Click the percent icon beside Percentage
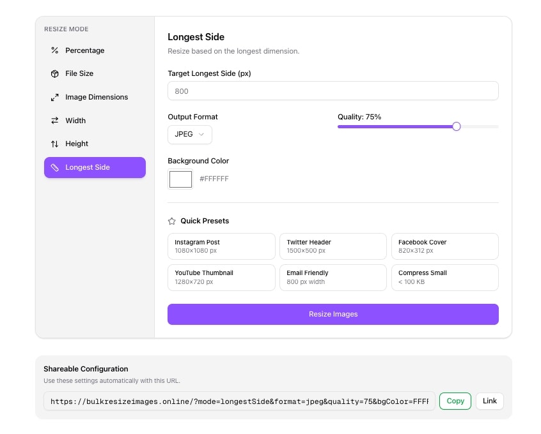Screen dimensions: 541x434 [54, 50]
